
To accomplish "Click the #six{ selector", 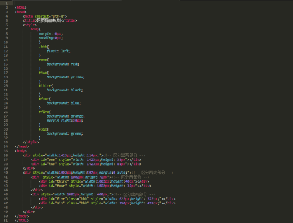I will 44,129.
